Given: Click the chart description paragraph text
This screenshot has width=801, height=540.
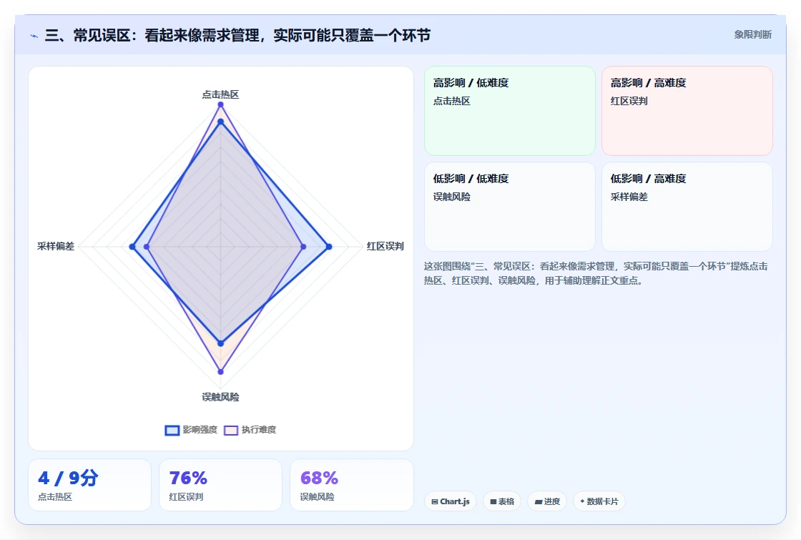Looking at the screenshot, I should click(596, 273).
